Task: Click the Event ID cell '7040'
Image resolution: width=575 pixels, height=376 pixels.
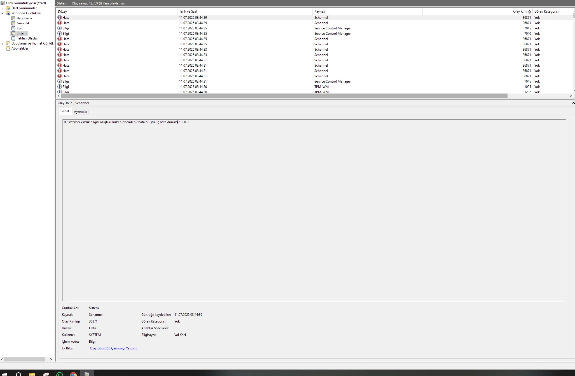Action: 528,34
